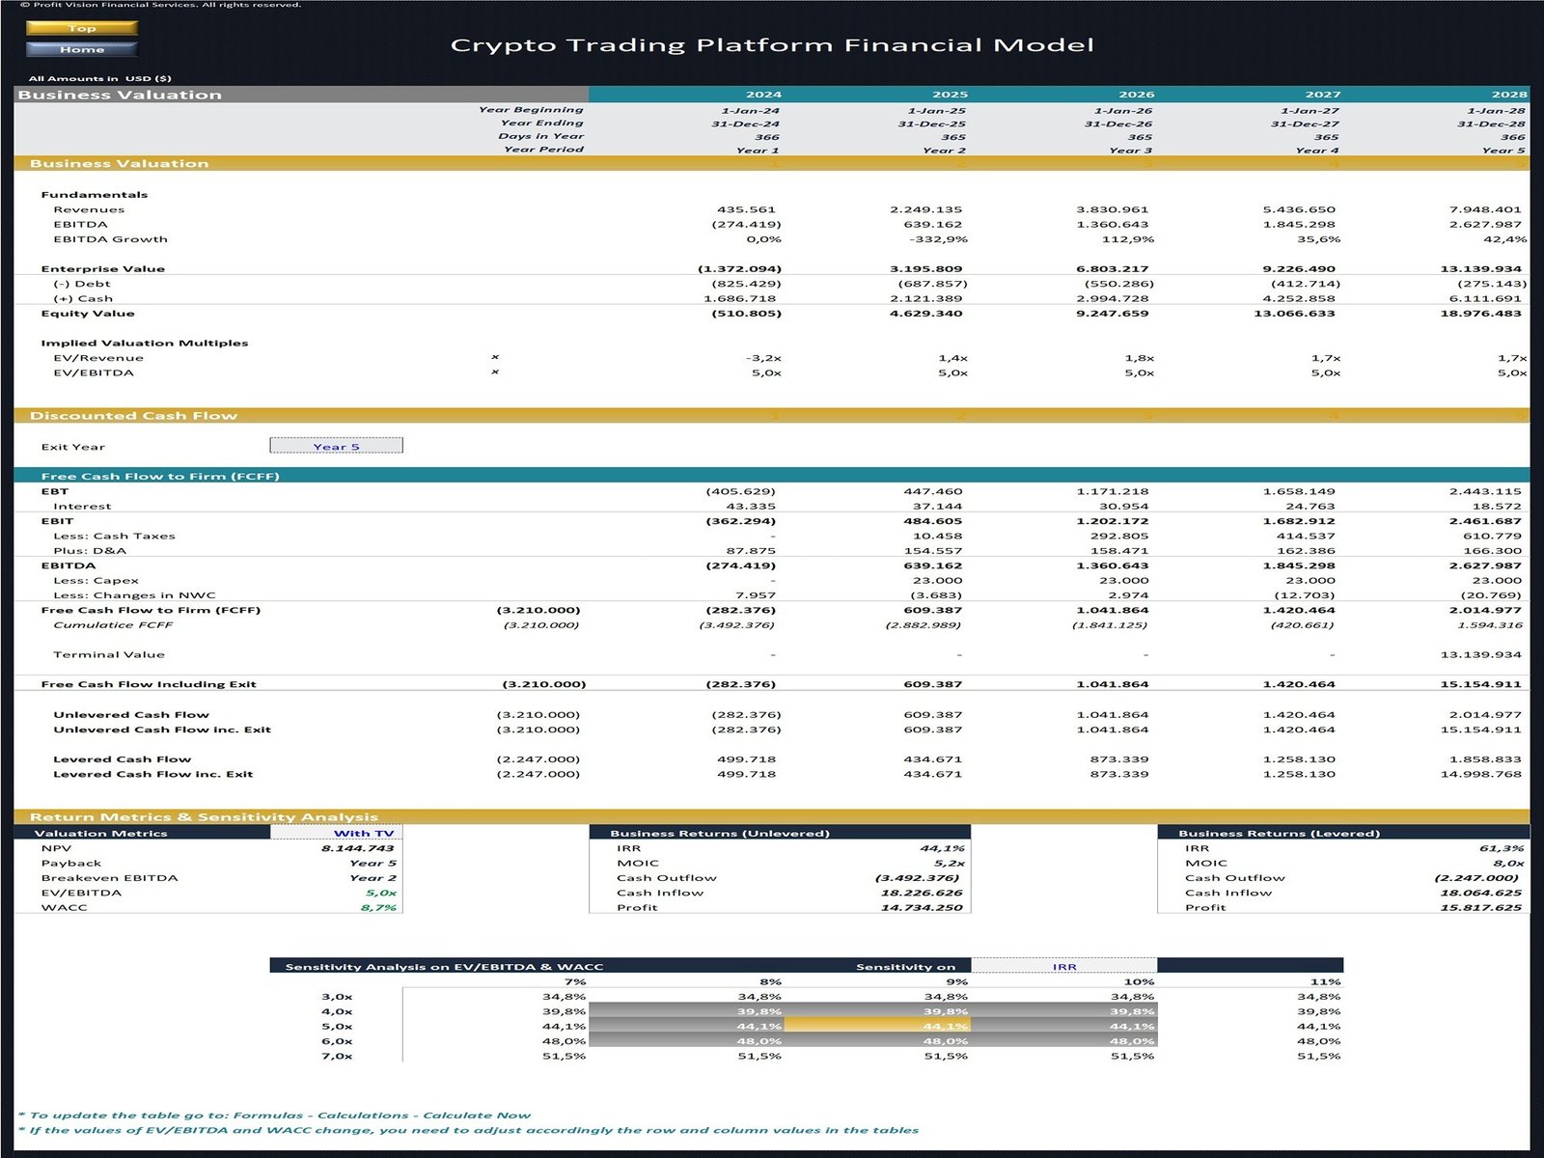Click the gold Top button
This screenshot has height=1158, width=1544.
coord(81,28)
